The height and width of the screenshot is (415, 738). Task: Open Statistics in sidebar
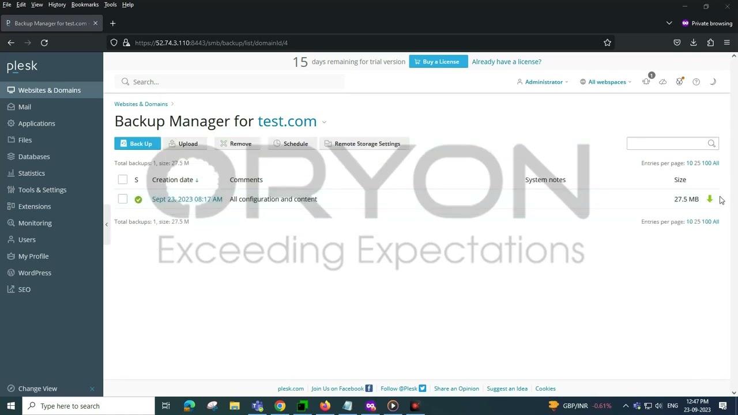tap(31, 173)
